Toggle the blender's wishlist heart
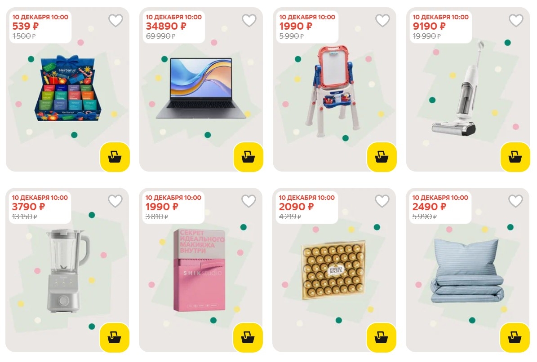The height and width of the screenshot is (362, 537). [115, 201]
